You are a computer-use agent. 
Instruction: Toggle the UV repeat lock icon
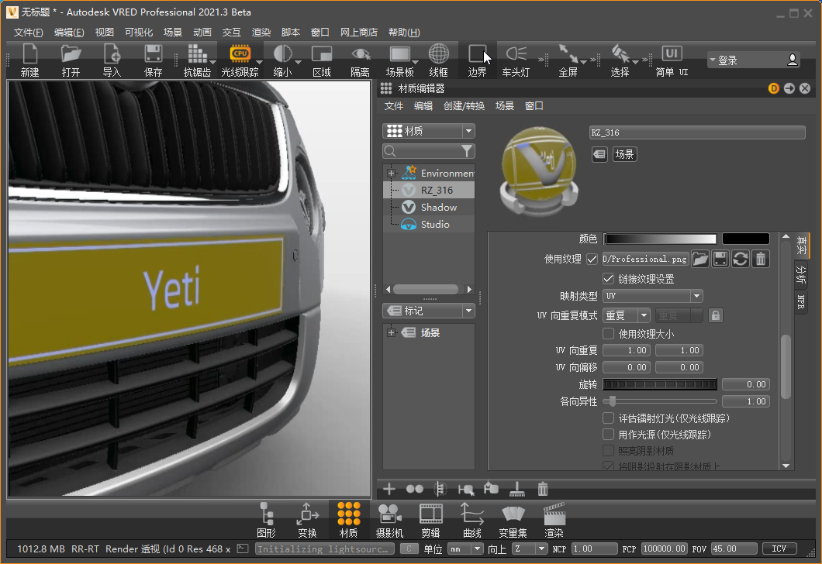tap(716, 315)
